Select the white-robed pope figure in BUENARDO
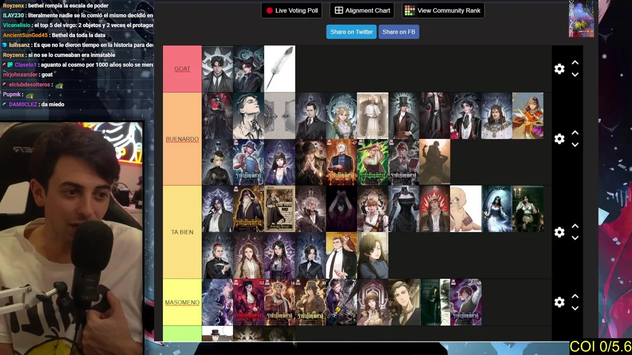The height and width of the screenshot is (355, 632). (373, 116)
